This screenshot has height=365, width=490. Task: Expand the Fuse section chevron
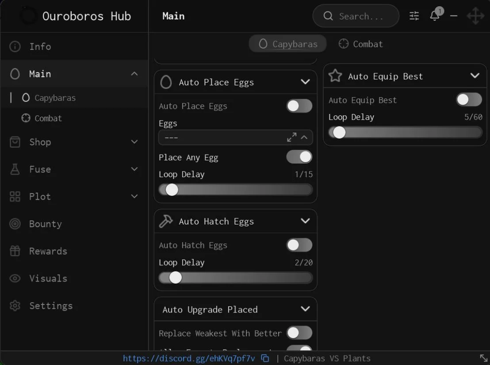(134, 169)
